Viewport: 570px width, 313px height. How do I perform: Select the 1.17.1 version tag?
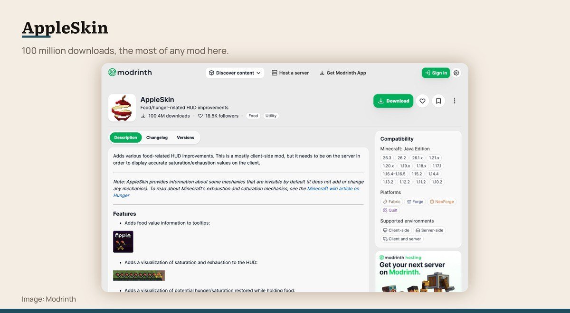437,166
